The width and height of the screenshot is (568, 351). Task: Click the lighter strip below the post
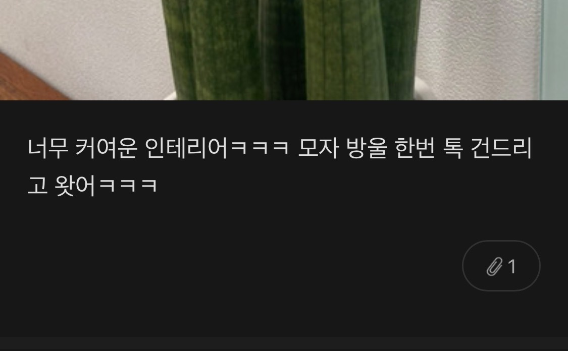coord(284,344)
